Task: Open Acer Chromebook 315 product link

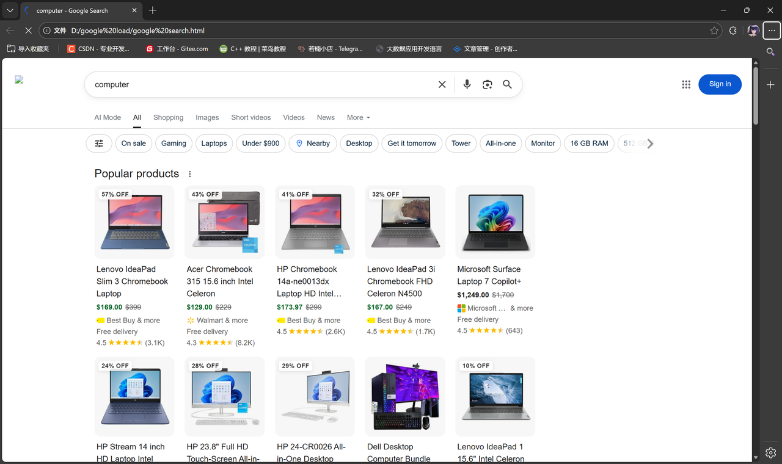Action: click(x=220, y=281)
